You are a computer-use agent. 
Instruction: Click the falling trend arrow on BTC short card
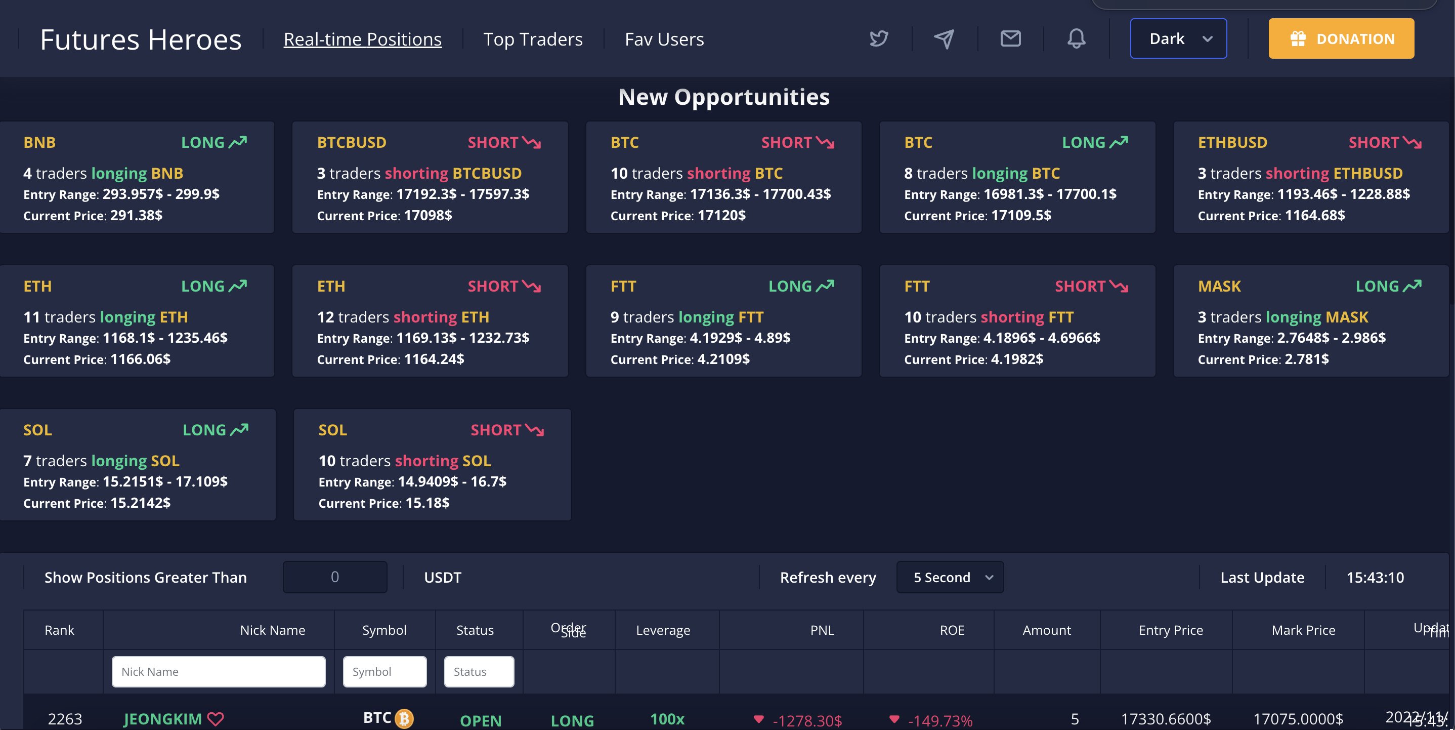(x=825, y=142)
